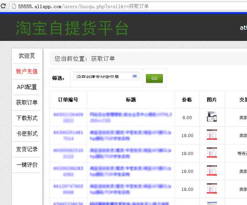Click the browser reload icon
The width and height of the screenshot is (247, 205).
tap(3, 6)
